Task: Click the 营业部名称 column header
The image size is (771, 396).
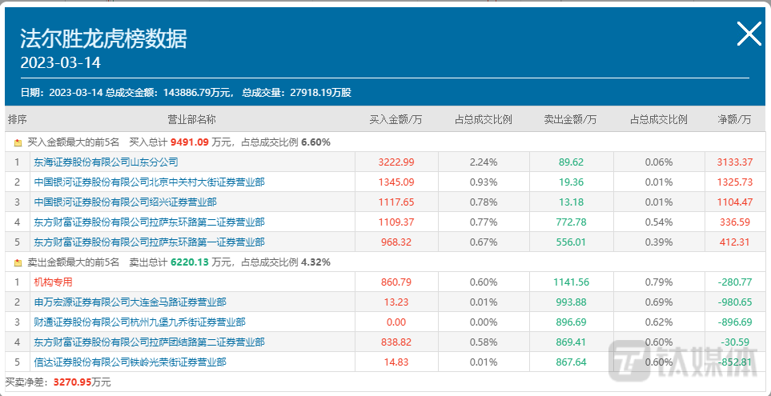Action: [x=191, y=119]
